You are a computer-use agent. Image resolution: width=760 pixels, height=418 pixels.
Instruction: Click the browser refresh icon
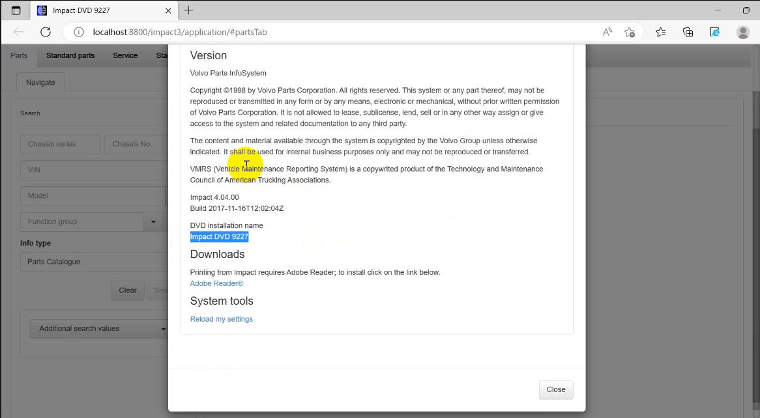coord(46,32)
